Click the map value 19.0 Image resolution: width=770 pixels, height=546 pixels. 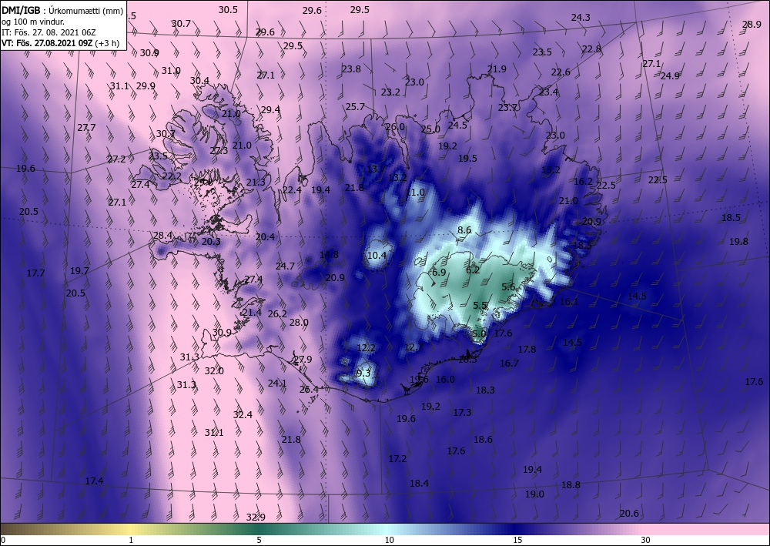pos(535,494)
